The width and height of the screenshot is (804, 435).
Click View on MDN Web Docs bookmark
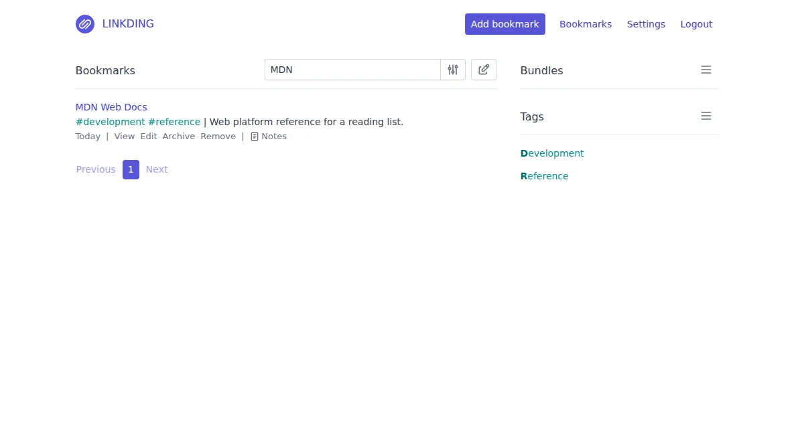coord(125,137)
